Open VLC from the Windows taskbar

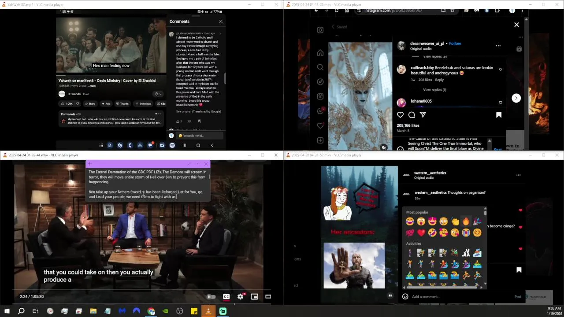(x=208, y=311)
